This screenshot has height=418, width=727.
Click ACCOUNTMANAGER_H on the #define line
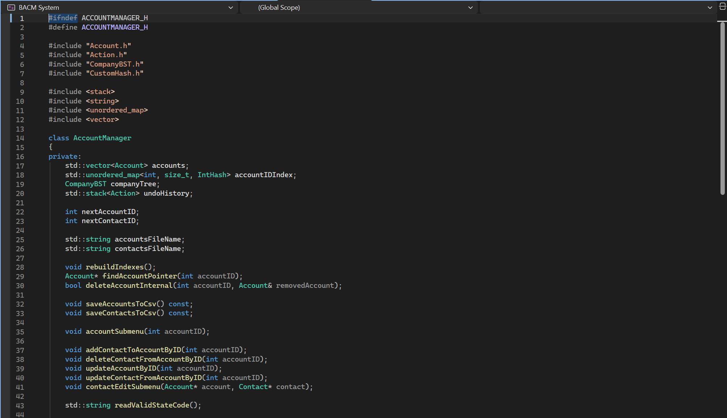tap(114, 27)
